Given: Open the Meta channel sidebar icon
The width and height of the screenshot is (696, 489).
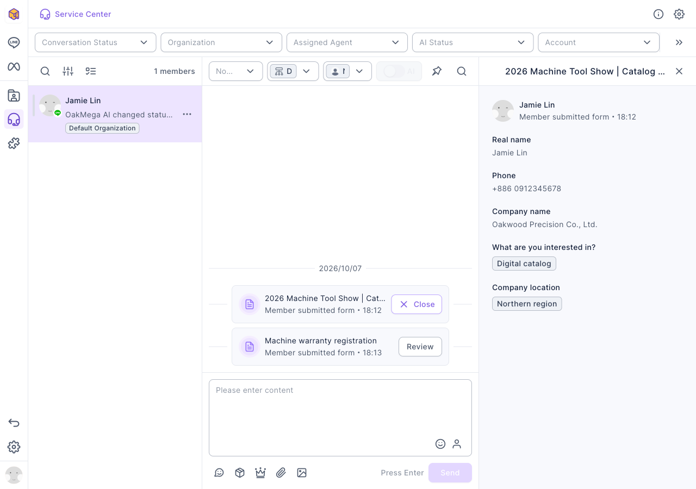Looking at the screenshot, I should click(14, 66).
